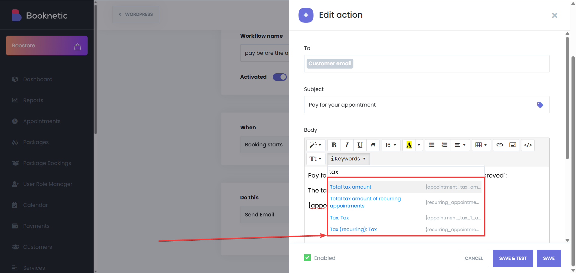Click the Payments wallet icon
Screen dimensions: 576x273
[x=15, y=226]
